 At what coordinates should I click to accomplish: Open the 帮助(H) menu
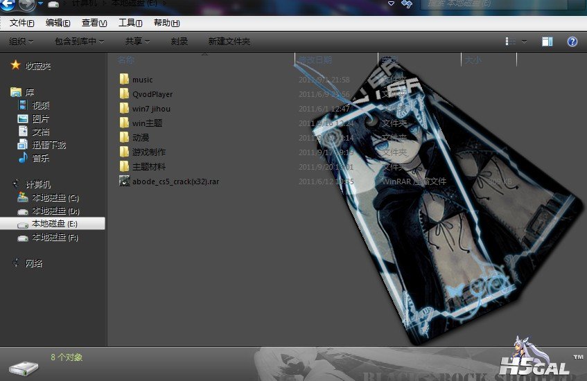tap(166, 23)
